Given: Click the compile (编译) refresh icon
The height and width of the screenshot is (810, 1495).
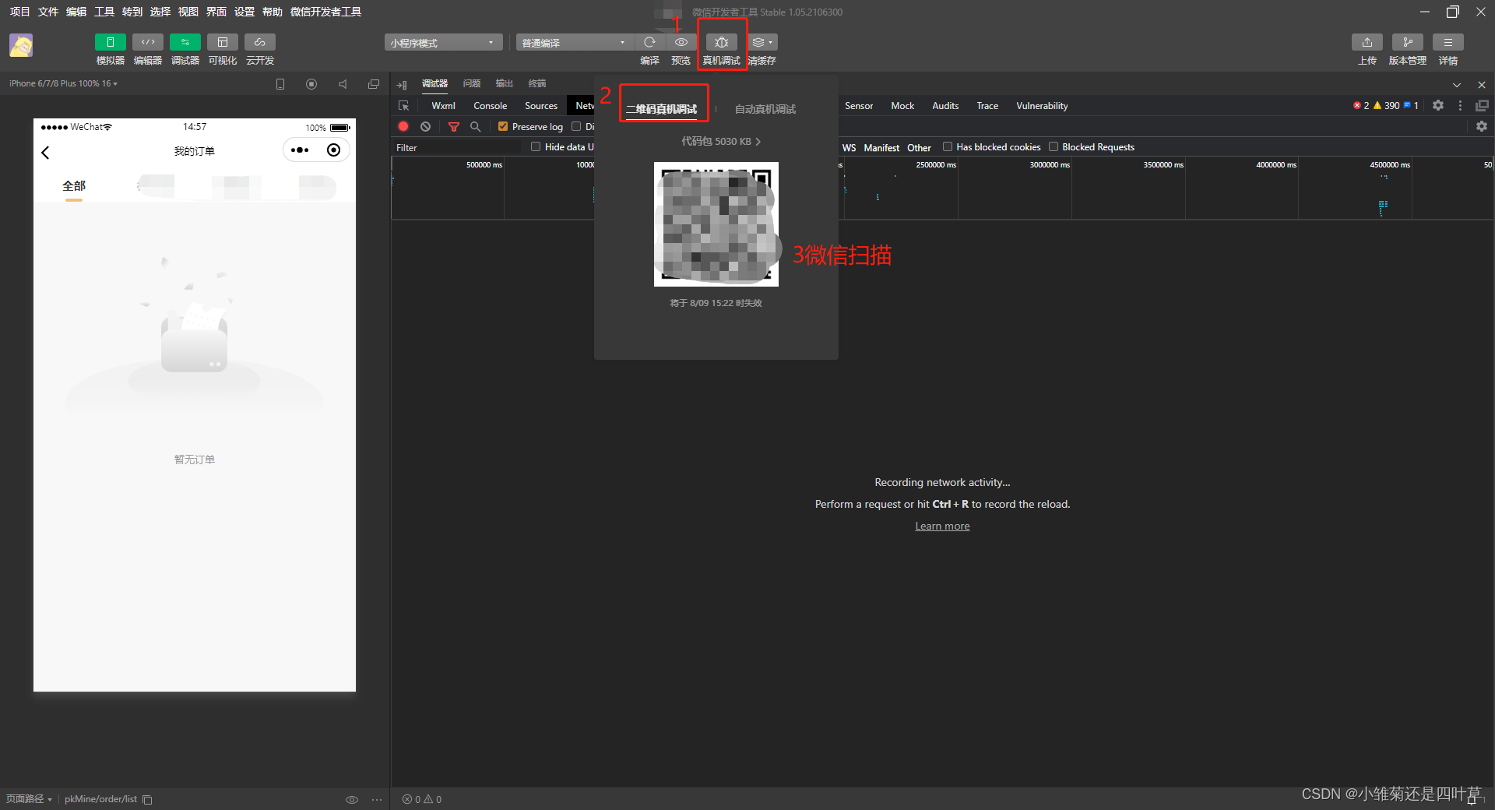Looking at the screenshot, I should 649,42.
